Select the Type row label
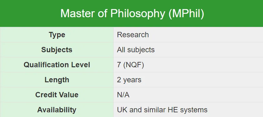Screen dimensions: 263x117 coord(57,35)
